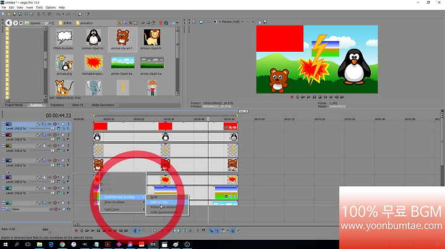Click the red X delete icon in Explorer
Screen dimensions: 445x249
pos(130,23)
